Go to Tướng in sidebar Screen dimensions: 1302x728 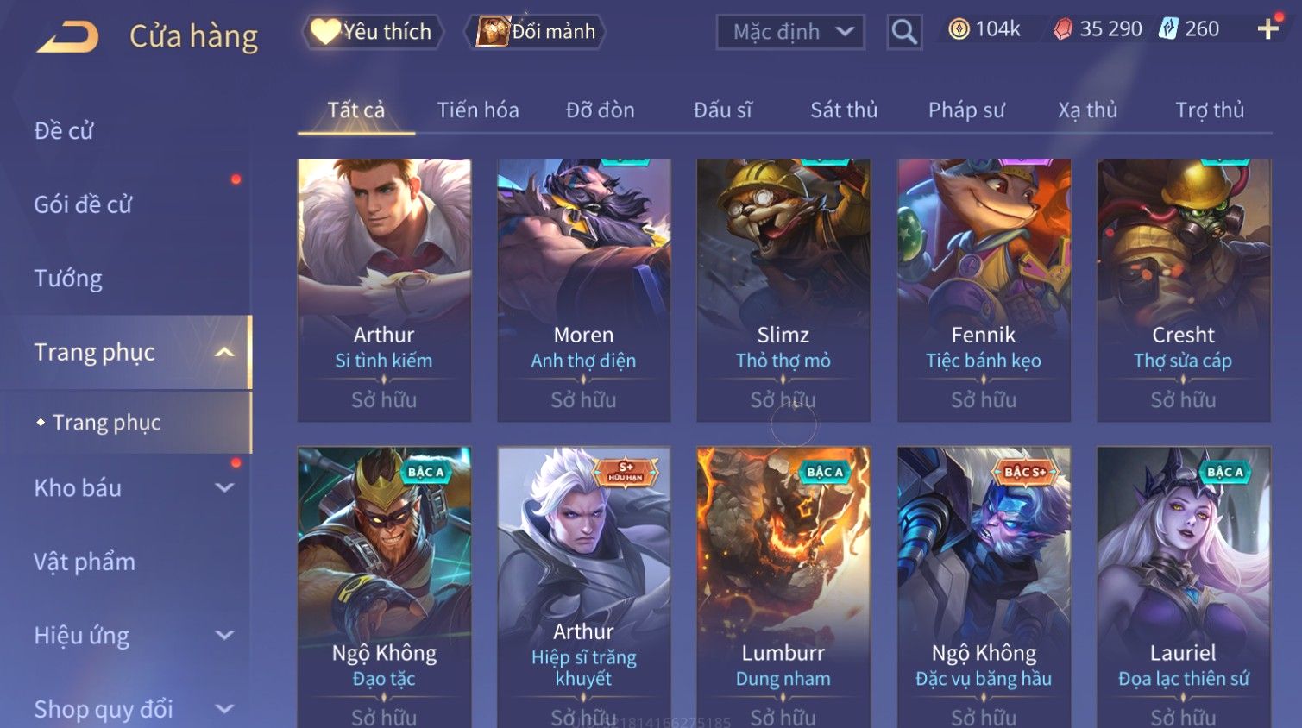[x=68, y=278]
